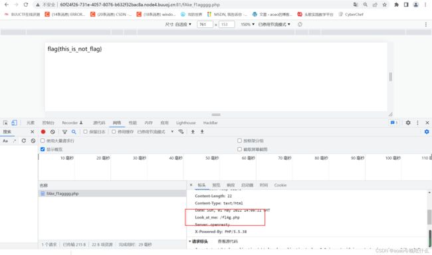
Task: Click the share page icon in address bar
Action: (x=375, y=5)
